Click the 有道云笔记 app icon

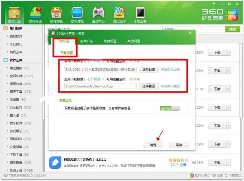(x=55, y=163)
